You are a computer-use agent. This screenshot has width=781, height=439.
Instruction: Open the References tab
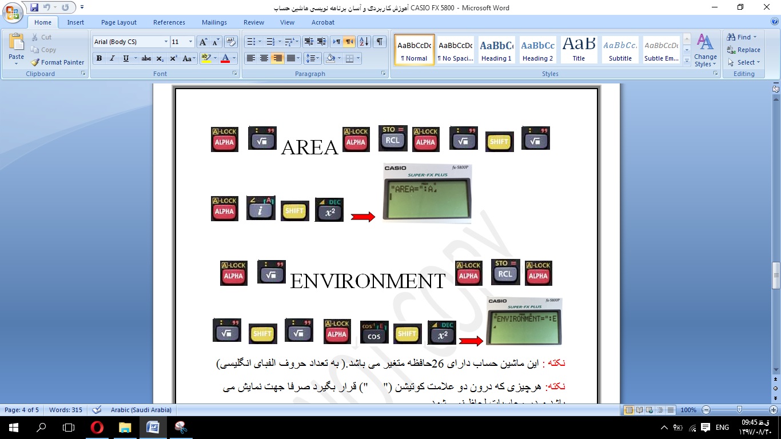tap(169, 22)
